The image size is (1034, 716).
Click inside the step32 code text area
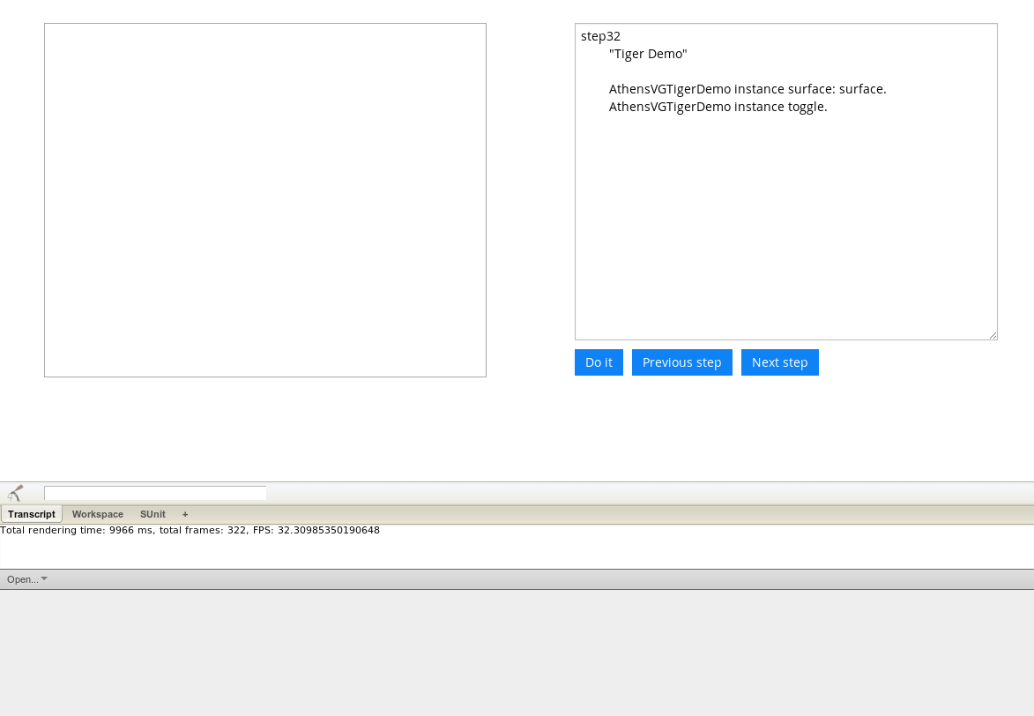[786, 182]
